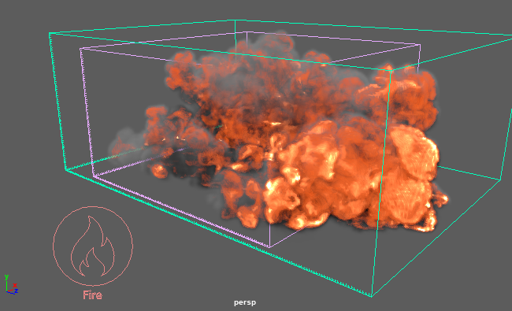Image resolution: width=512 pixels, height=311 pixels.
Task: Select the purple box front bottom corner
Action: (x=269, y=247)
